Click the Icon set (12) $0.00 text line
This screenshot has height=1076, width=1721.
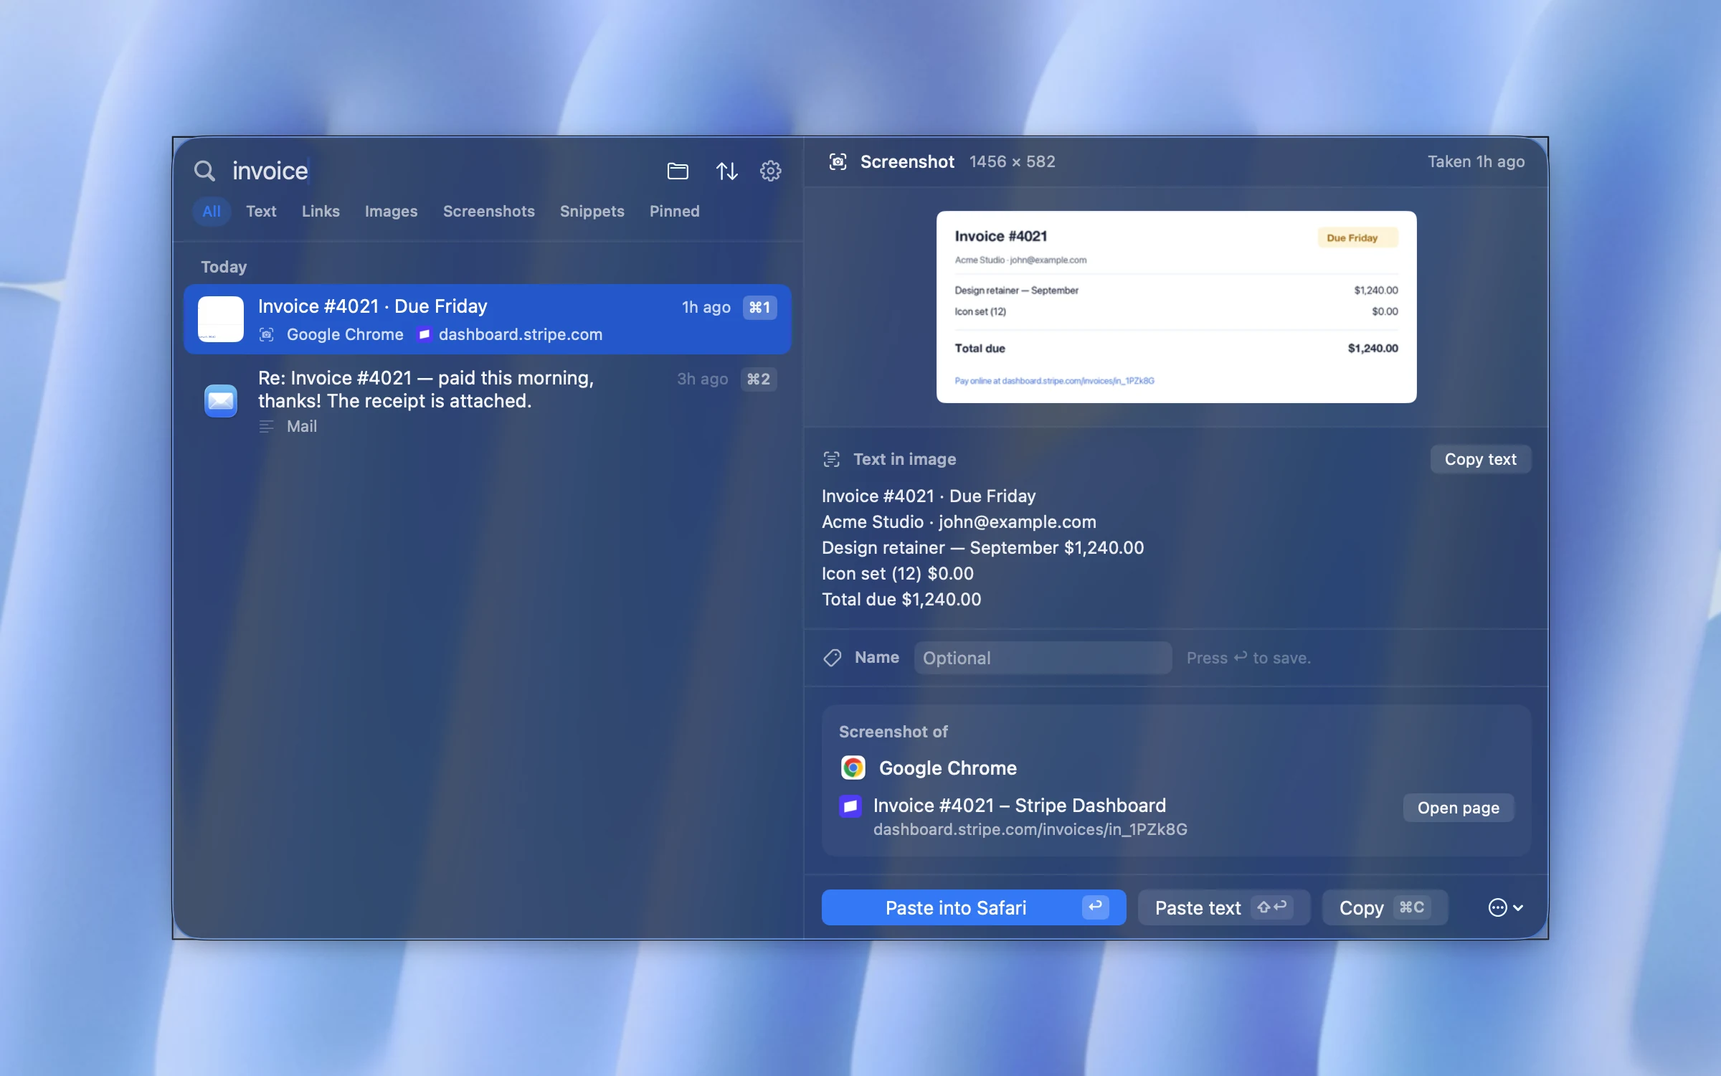(x=897, y=573)
